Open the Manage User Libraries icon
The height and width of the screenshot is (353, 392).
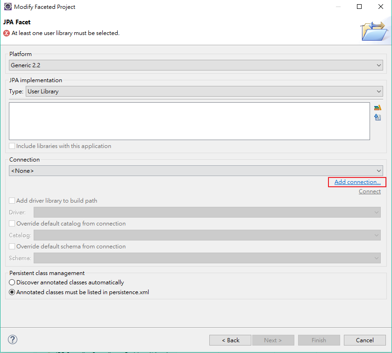pos(378,107)
